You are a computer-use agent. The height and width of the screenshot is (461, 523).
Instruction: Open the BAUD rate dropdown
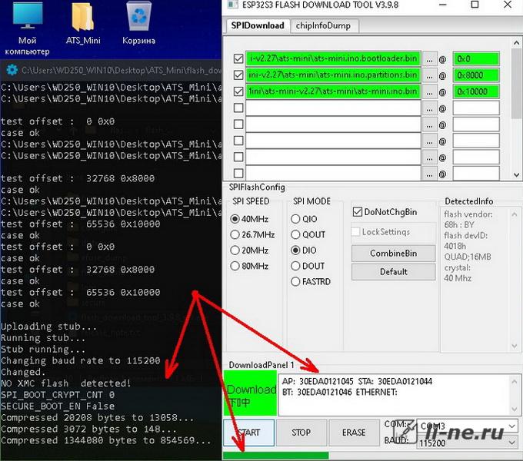click(x=467, y=443)
